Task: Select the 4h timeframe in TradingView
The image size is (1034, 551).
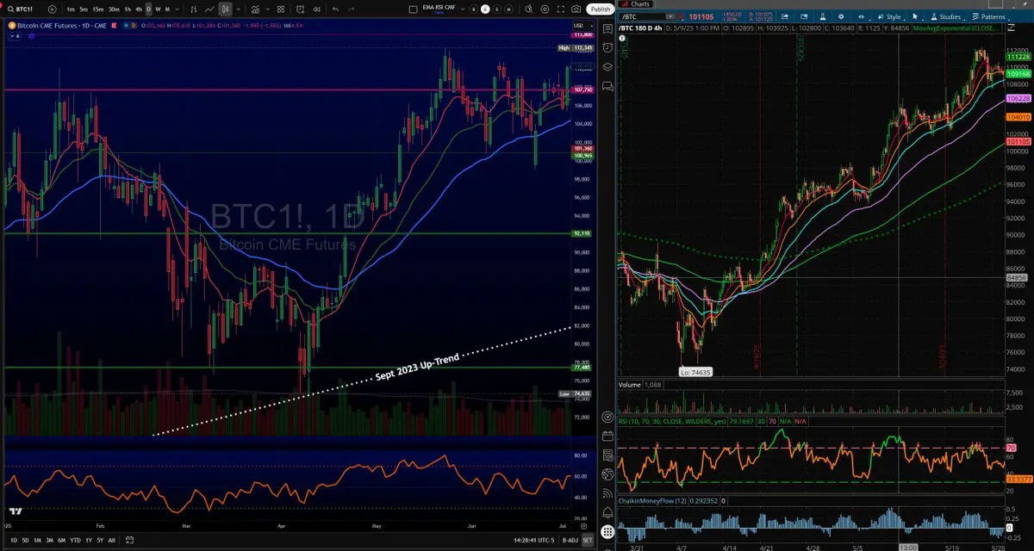Action: click(139, 9)
